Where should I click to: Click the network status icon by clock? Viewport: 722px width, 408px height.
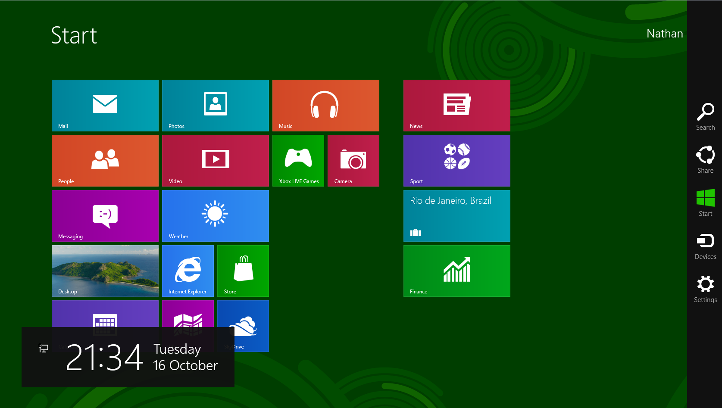44,348
